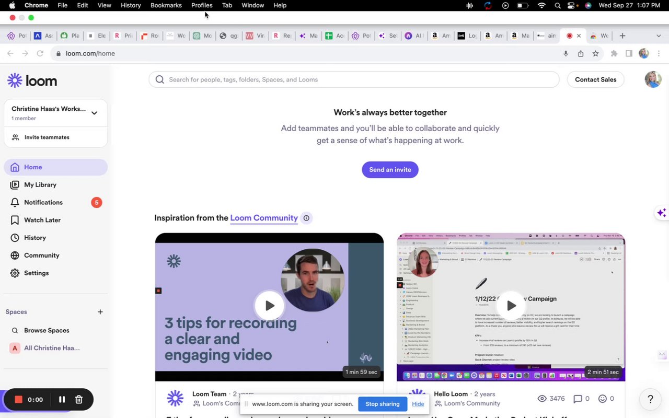Bookmark this page with star icon
The image size is (669, 418).
(595, 53)
